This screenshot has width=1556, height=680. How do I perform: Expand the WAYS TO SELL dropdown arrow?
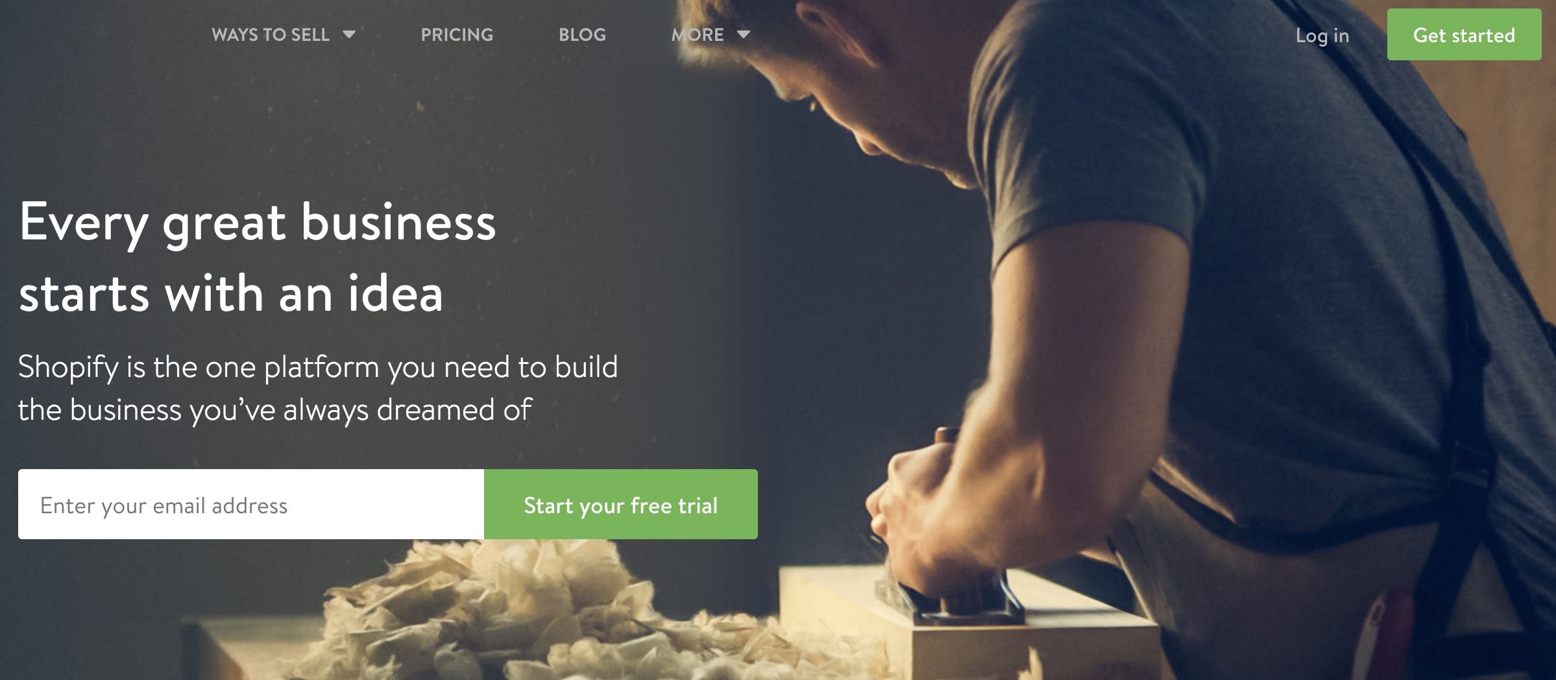(349, 35)
